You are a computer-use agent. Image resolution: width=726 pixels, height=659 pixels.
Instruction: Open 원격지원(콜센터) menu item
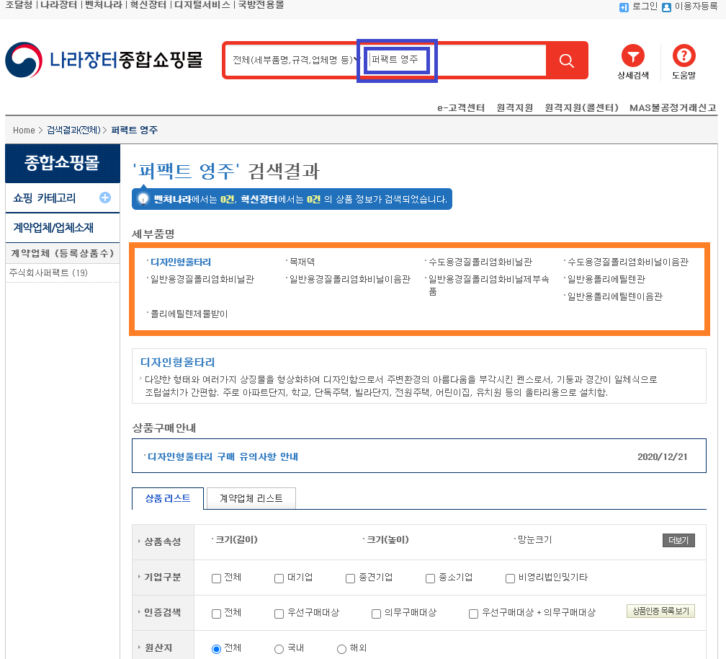pos(581,107)
